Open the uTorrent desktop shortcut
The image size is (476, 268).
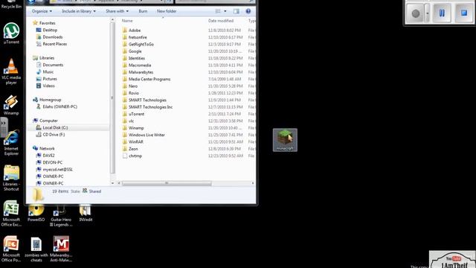(11, 33)
